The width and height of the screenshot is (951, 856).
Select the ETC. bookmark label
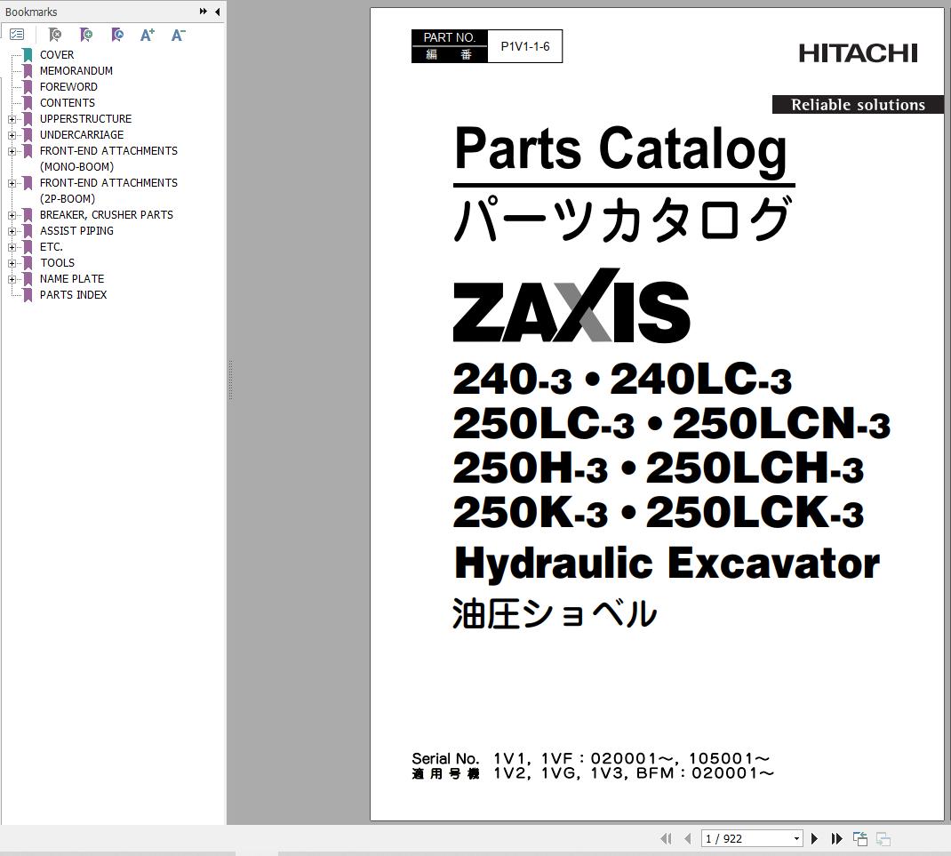tap(52, 247)
